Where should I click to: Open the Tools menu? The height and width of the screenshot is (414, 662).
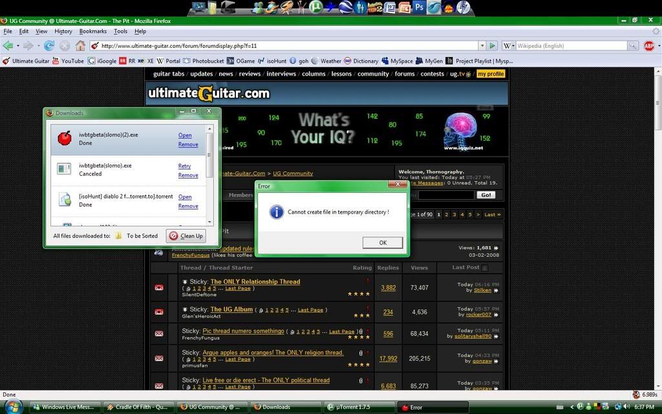(x=120, y=31)
